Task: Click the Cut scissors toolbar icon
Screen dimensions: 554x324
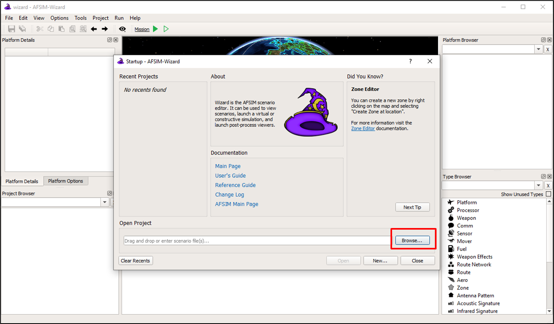Action: coord(40,29)
